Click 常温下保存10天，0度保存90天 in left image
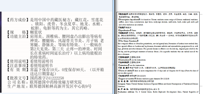 [x=57, y=70]
